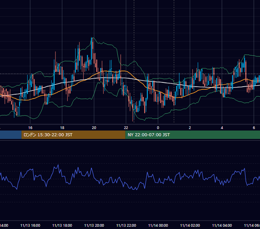Click the 11/13 16:00 date label
Screen dimensions: 260x229
click(30, 225)
